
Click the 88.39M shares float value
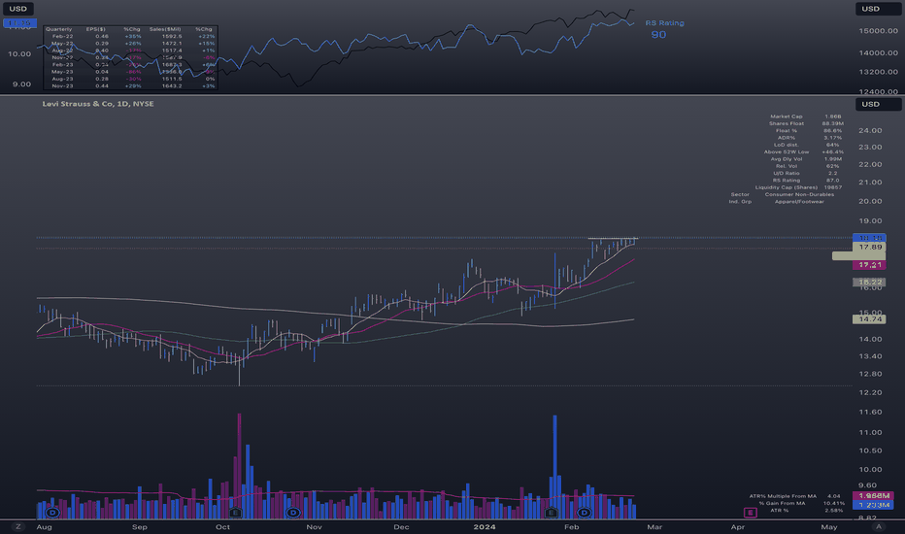click(833, 123)
